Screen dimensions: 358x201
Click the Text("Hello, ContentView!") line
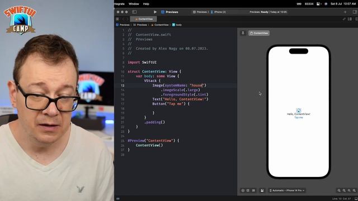pos(180,99)
